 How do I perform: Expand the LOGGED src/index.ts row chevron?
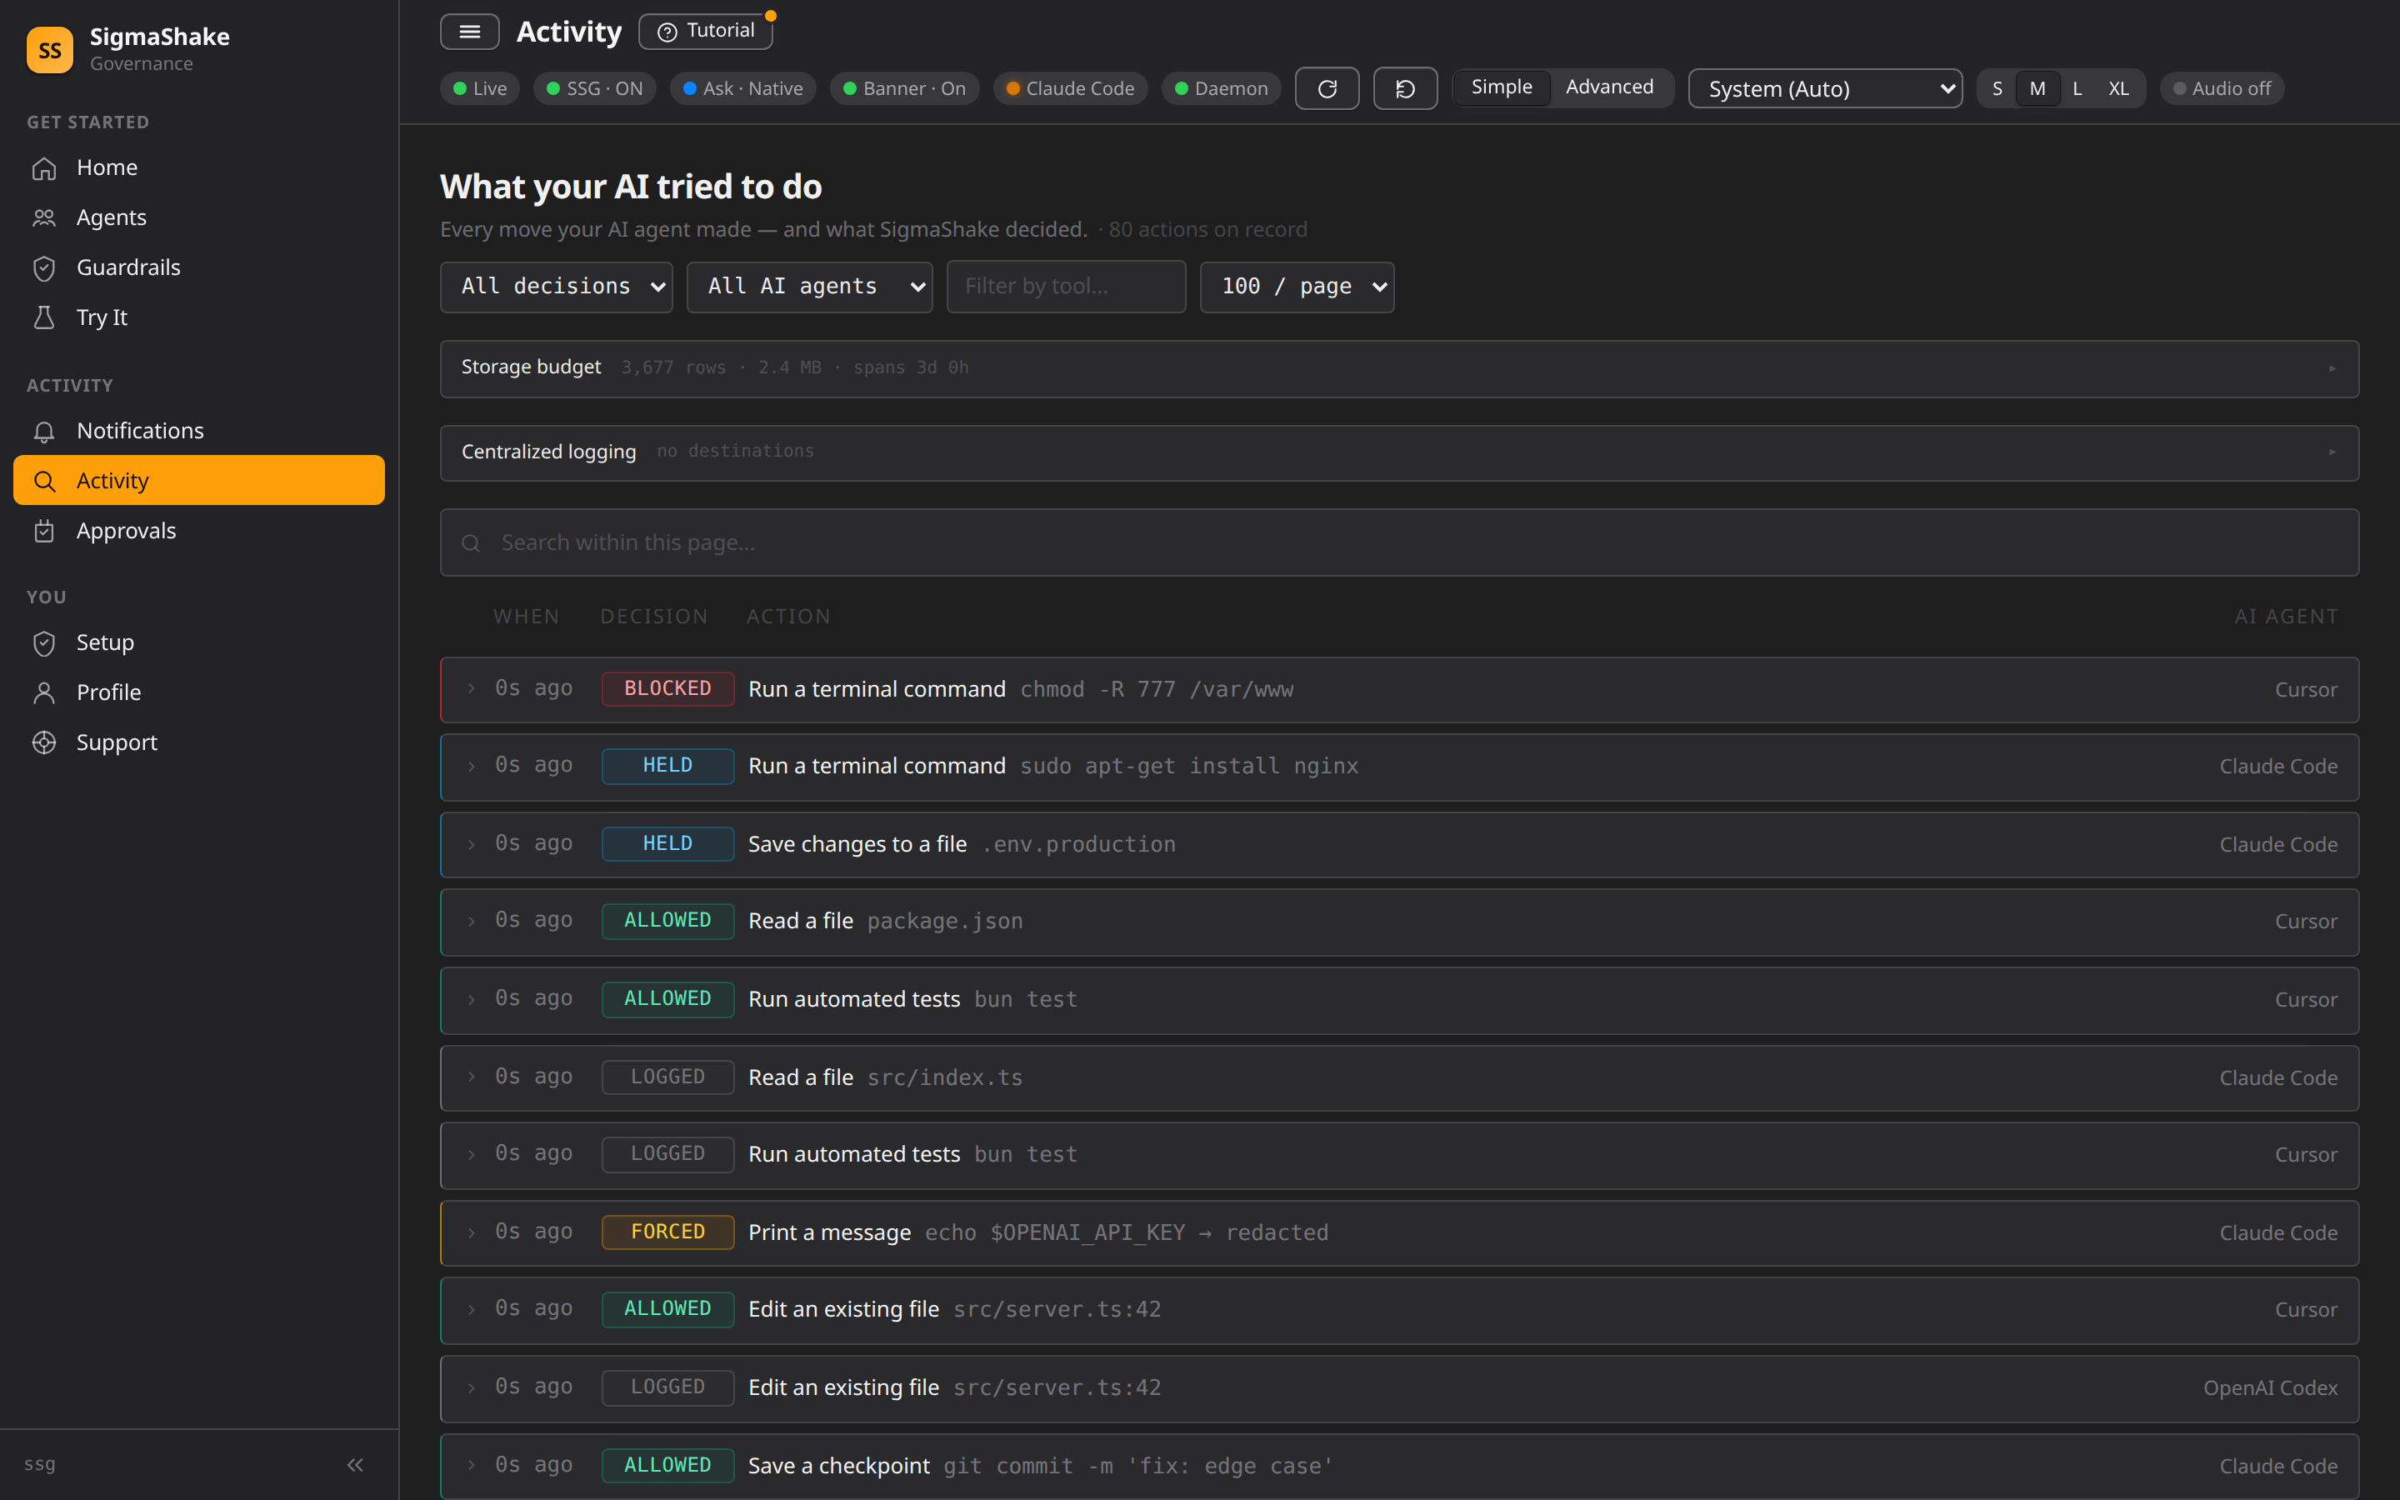(471, 1077)
